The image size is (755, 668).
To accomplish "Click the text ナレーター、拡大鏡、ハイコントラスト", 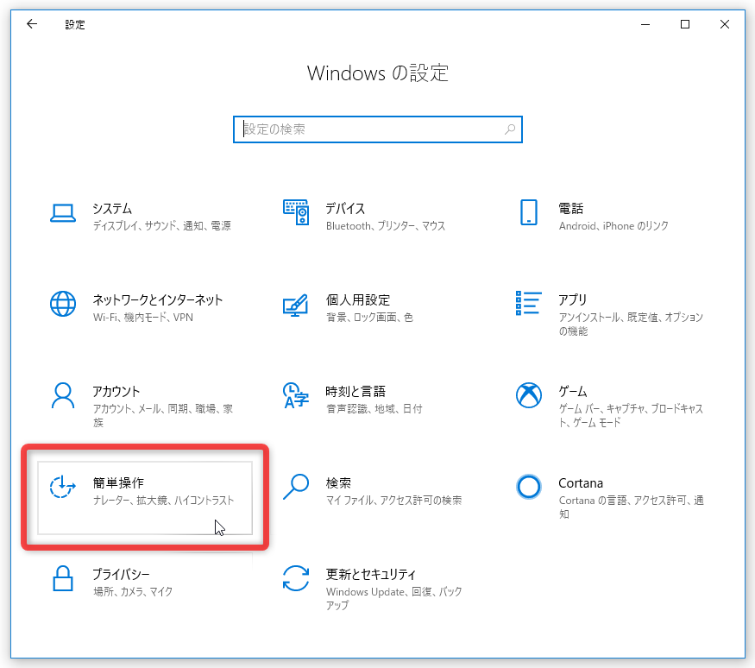I will click(x=163, y=501).
